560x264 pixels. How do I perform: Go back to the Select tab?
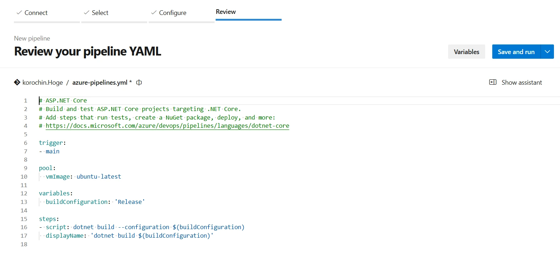[x=100, y=13]
